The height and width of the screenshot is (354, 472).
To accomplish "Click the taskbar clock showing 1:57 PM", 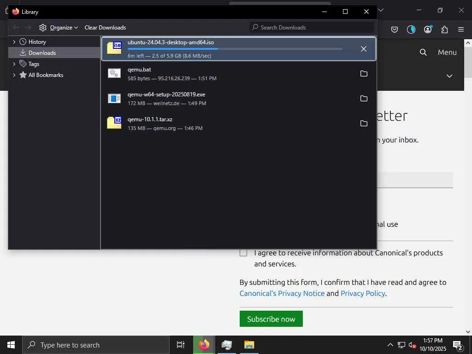I will [433, 345].
